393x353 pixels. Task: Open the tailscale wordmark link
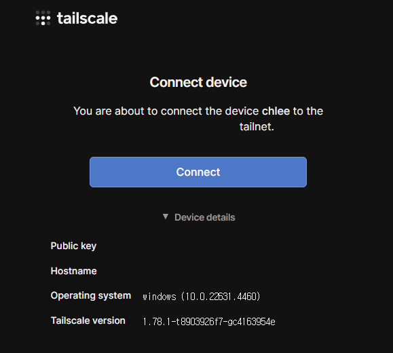(x=88, y=18)
